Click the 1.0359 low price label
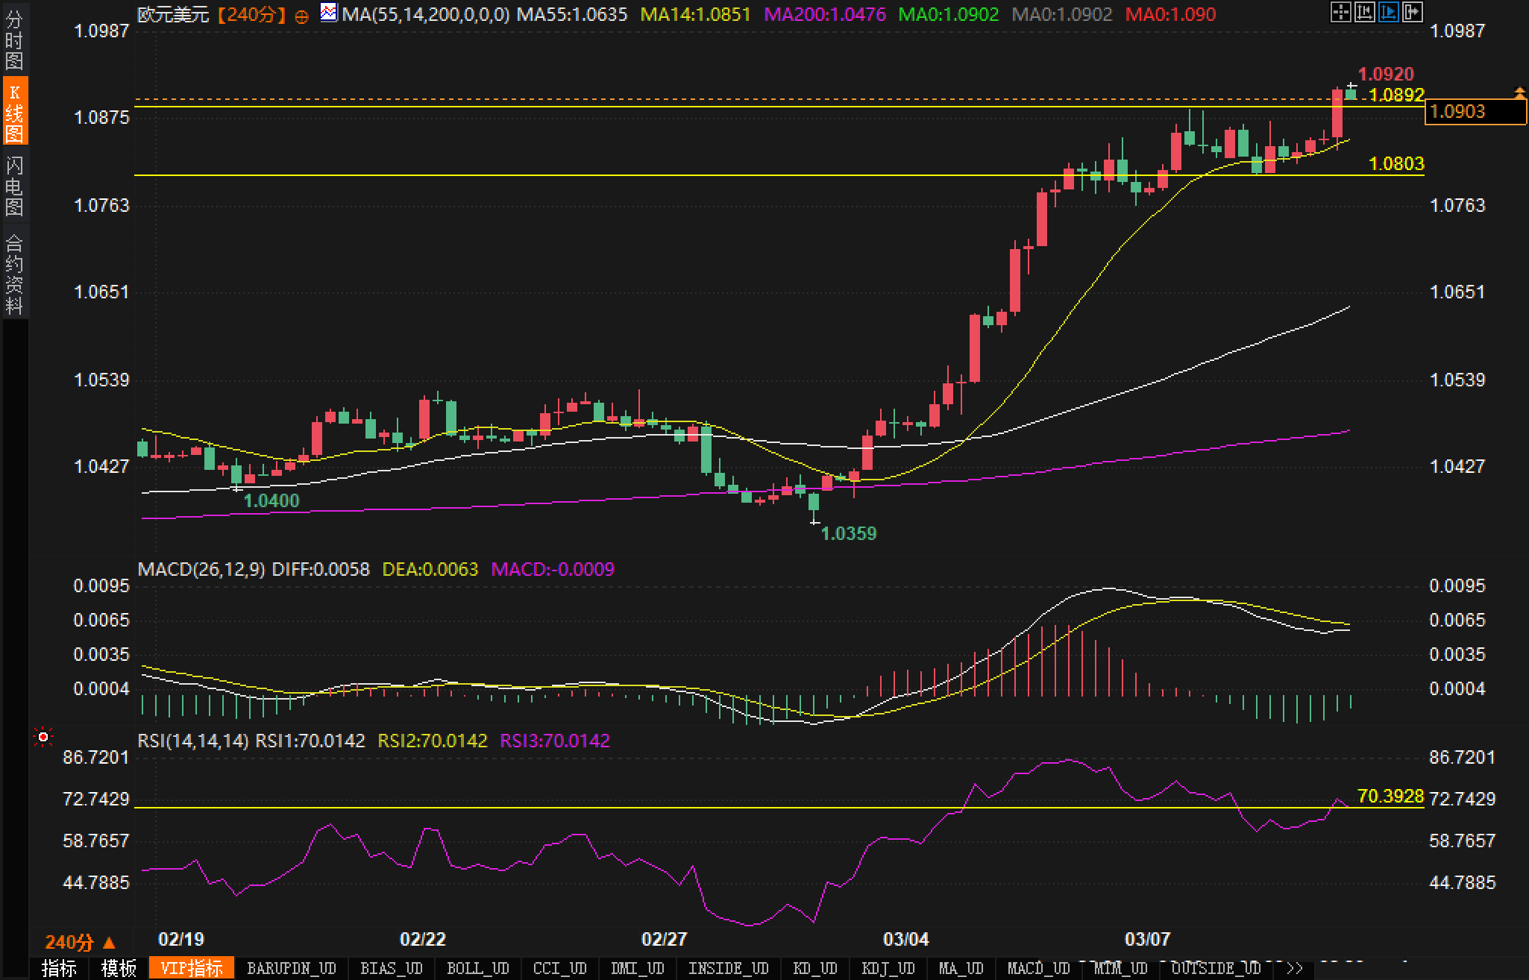This screenshot has height=980, width=1529. coord(849,533)
